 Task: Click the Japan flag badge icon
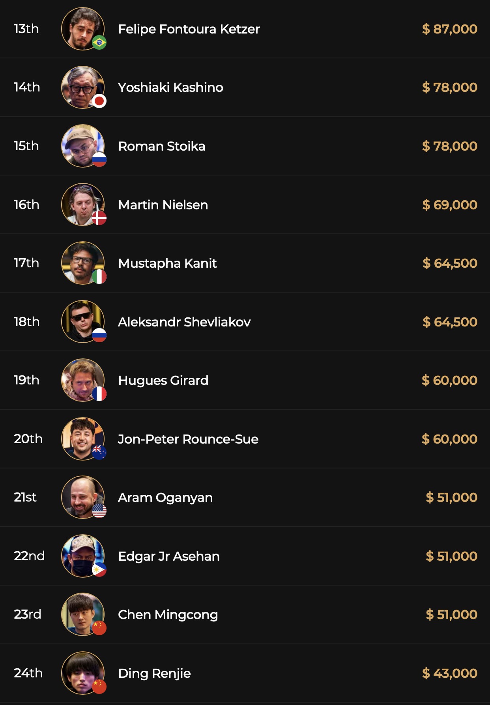(x=99, y=101)
